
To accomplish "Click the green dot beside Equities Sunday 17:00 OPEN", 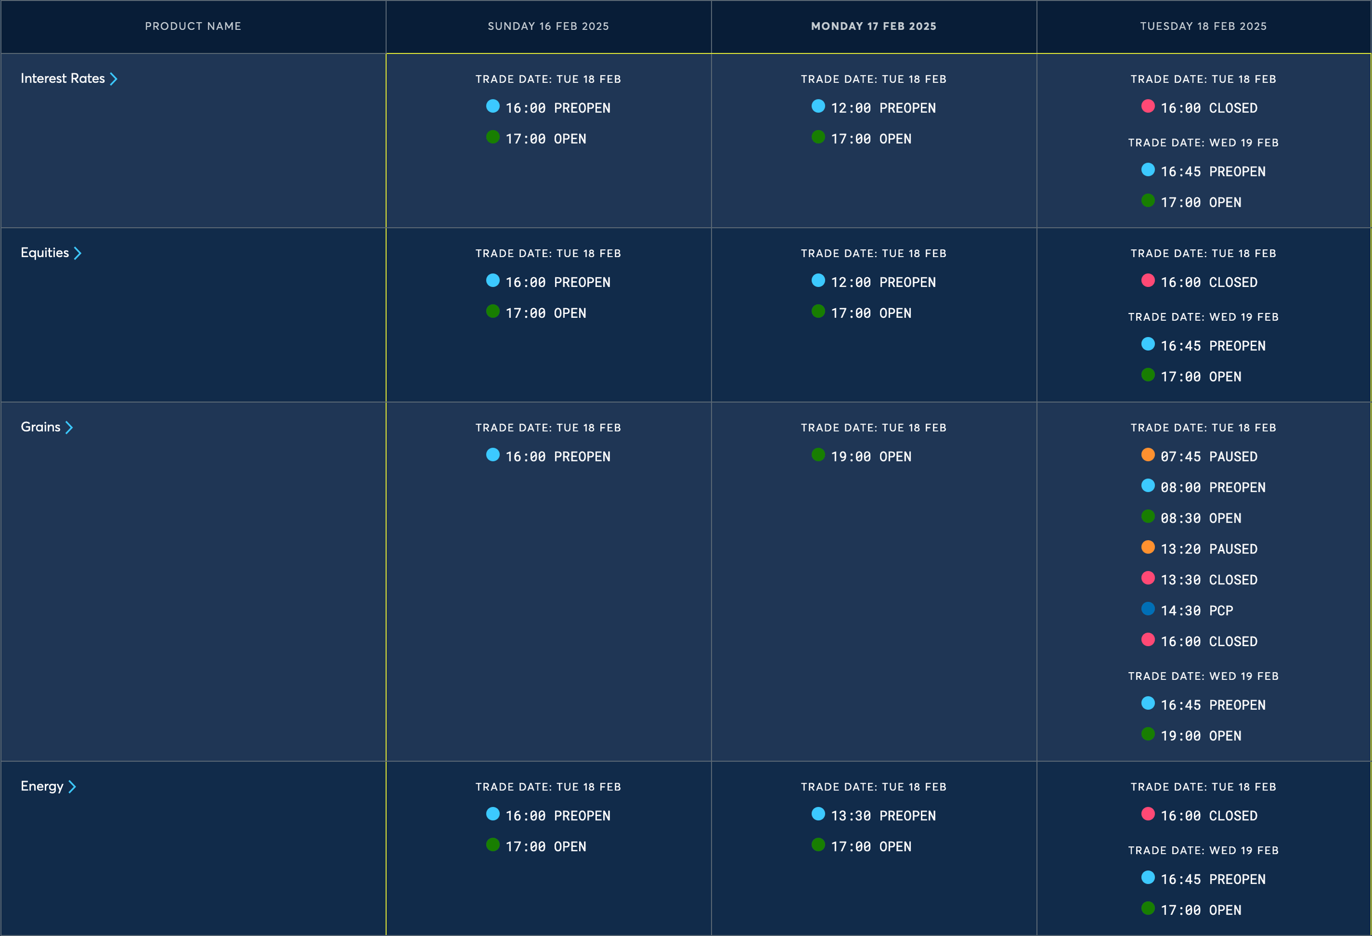I will [492, 311].
